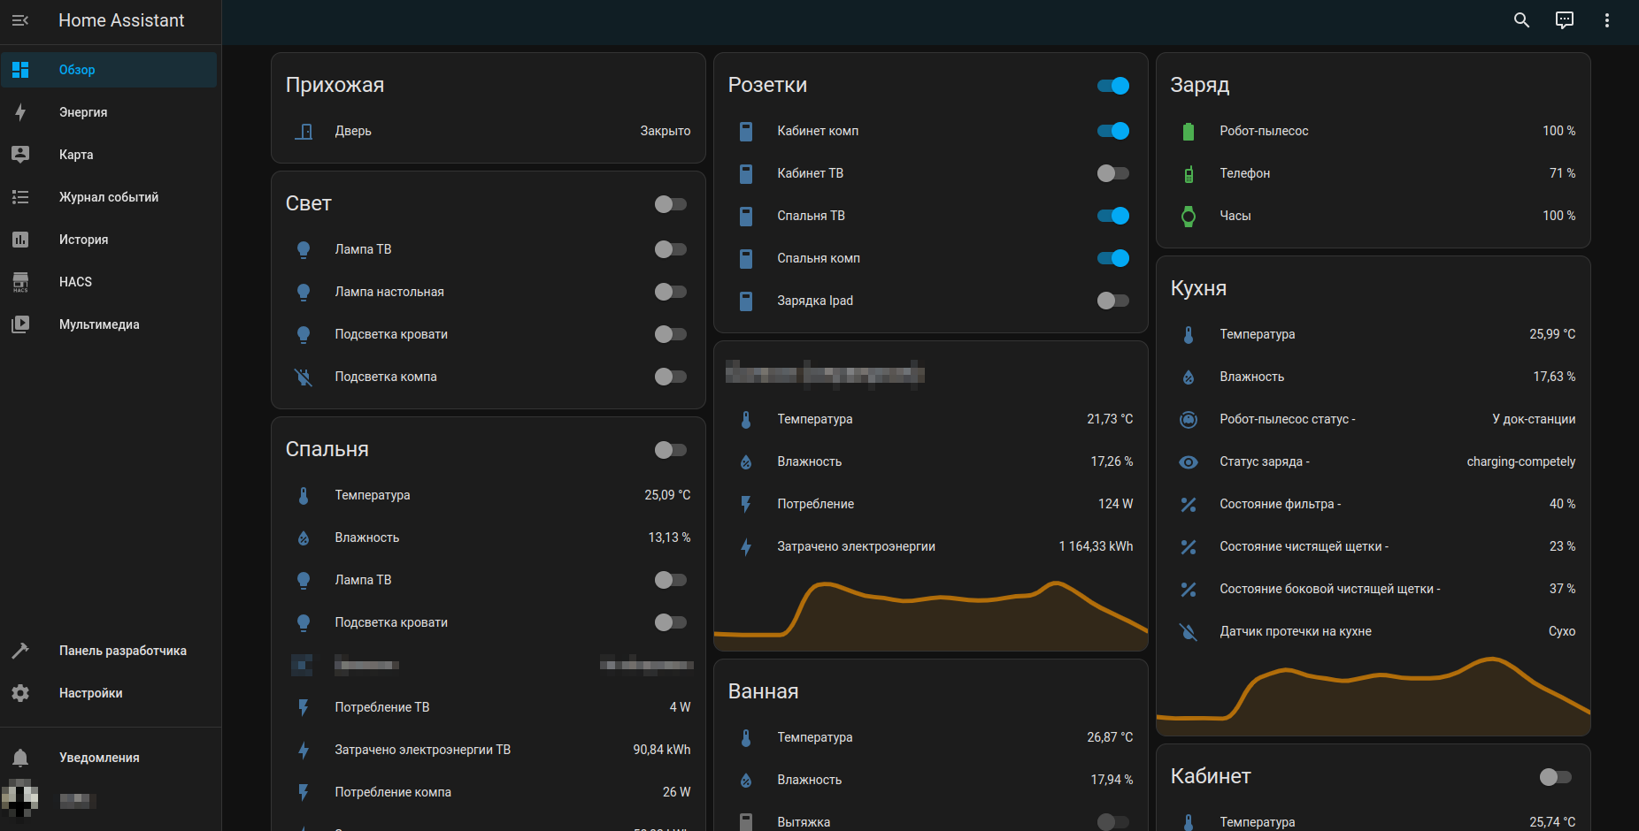This screenshot has width=1639, height=831.
Task: Click the door icon next to Дверь
Action: (x=304, y=131)
